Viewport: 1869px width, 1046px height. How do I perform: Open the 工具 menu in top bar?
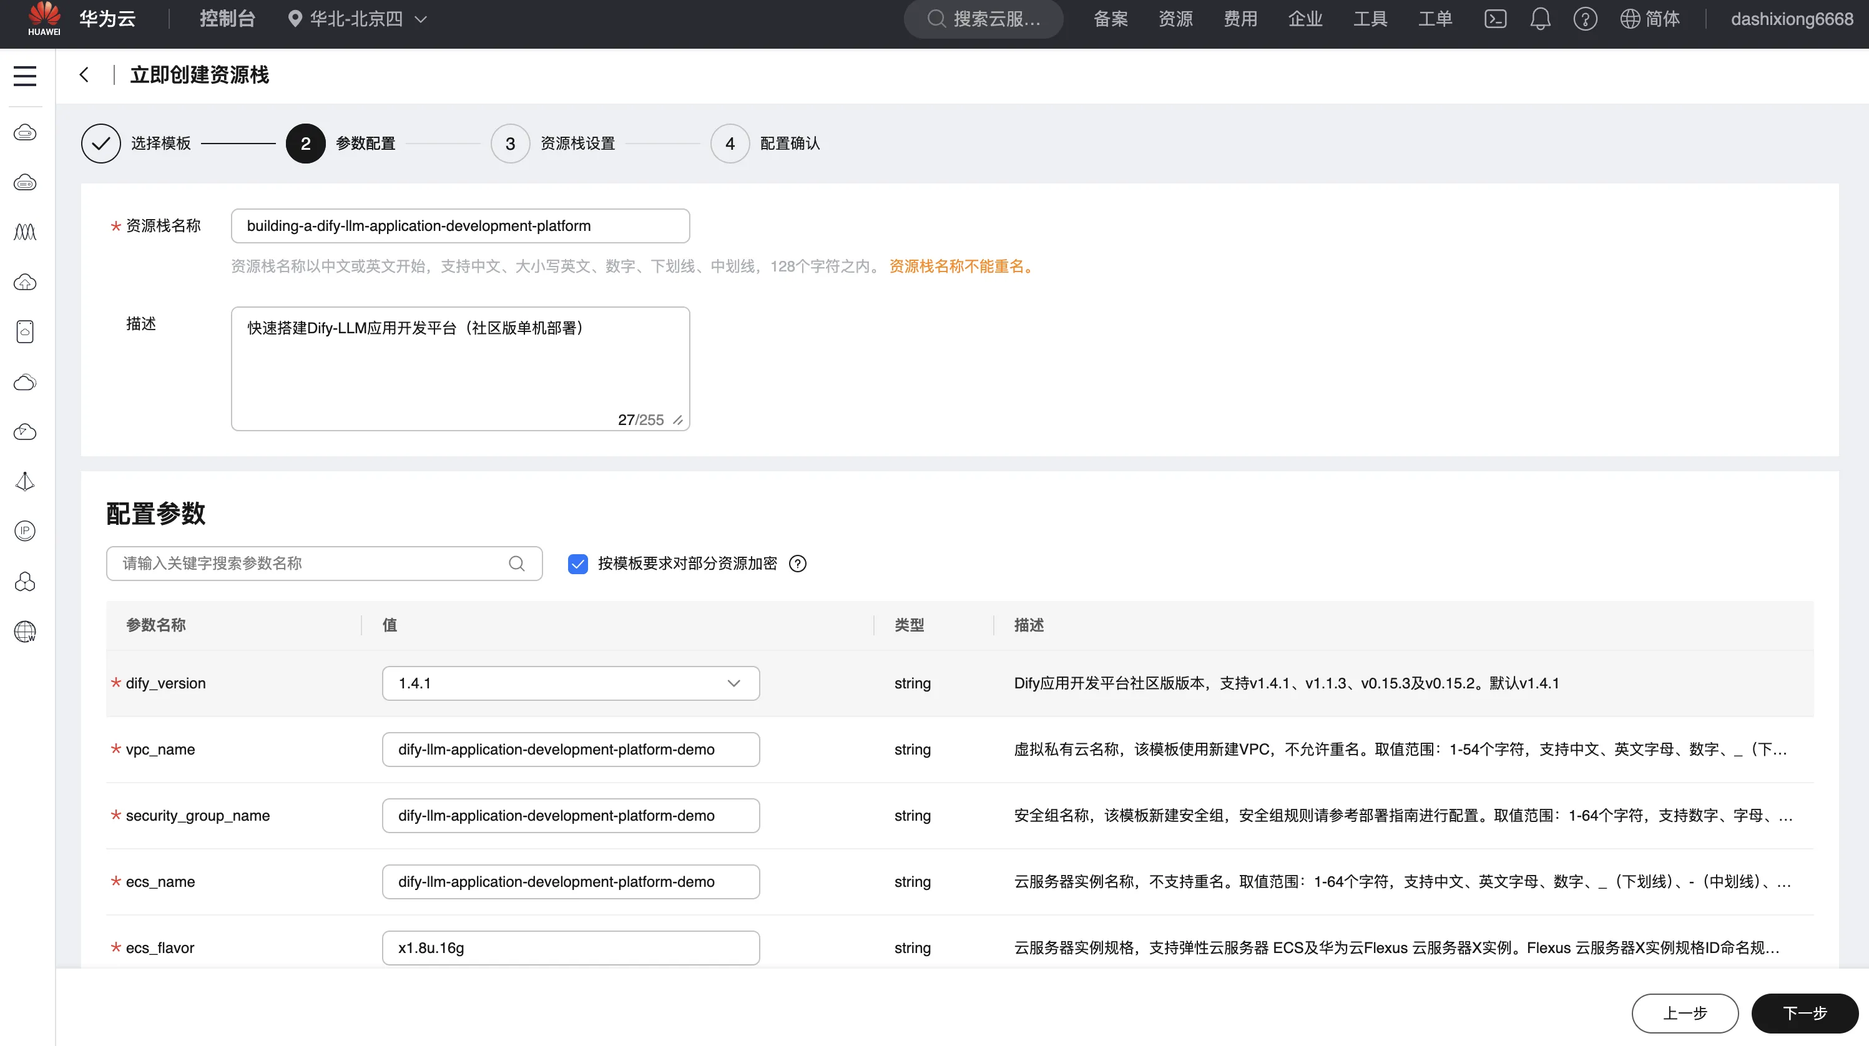(x=1371, y=19)
